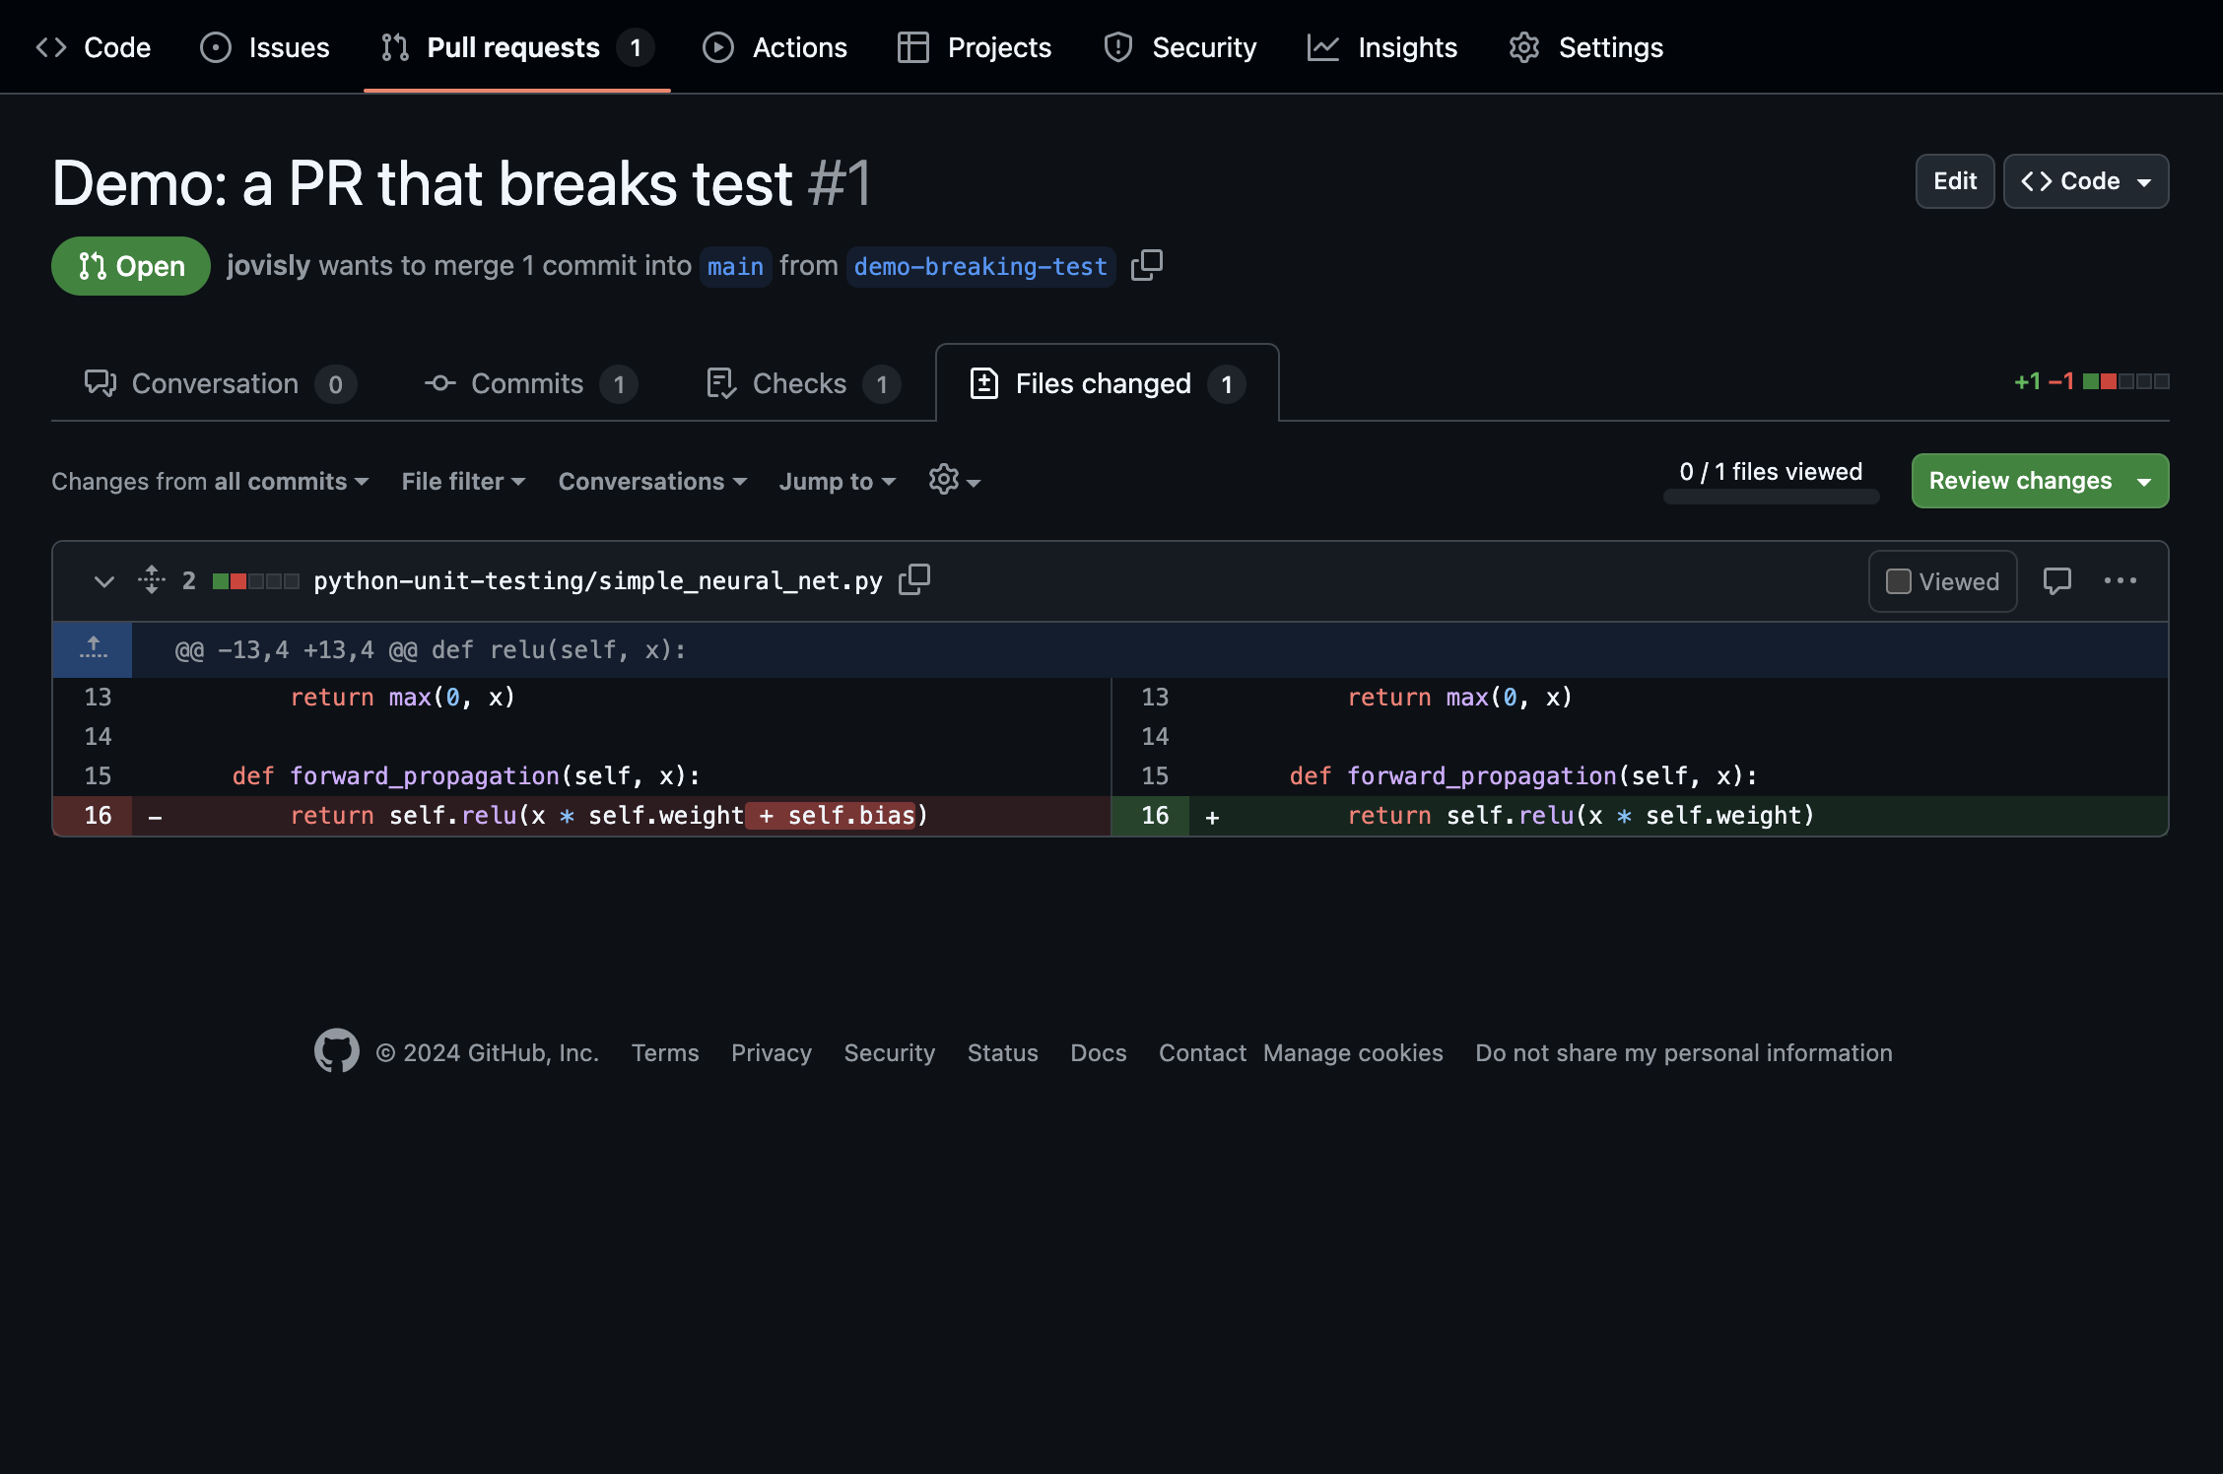2223x1474 pixels.
Task: Switch to Checks tab
Action: [x=803, y=383]
